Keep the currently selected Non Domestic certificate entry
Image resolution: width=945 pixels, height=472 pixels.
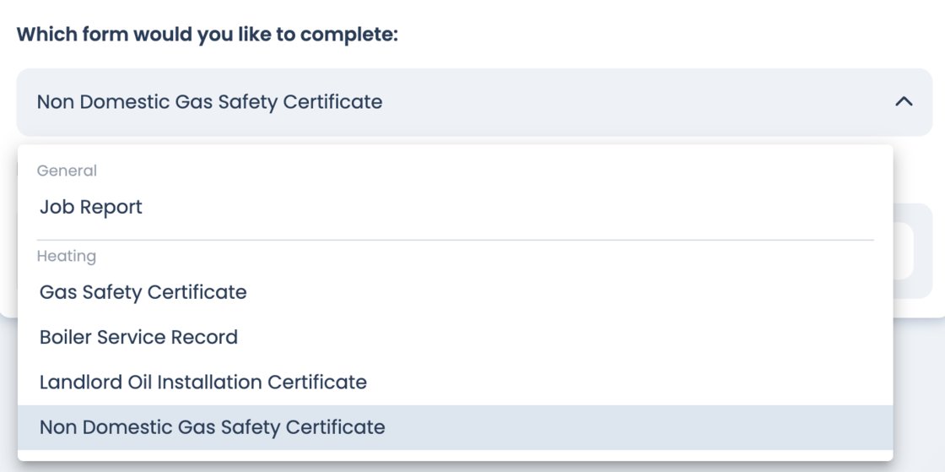pos(213,427)
